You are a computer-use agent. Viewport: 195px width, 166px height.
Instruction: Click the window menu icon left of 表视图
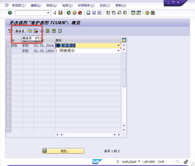click(x=7, y=5)
